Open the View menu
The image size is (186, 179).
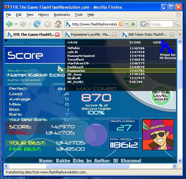[x=30, y=15]
